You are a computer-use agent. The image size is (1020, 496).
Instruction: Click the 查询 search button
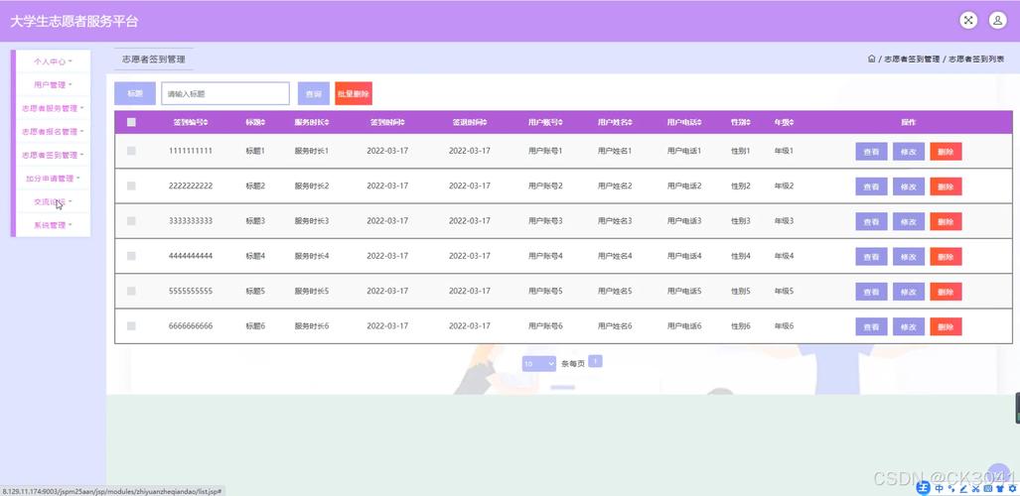coord(314,93)
